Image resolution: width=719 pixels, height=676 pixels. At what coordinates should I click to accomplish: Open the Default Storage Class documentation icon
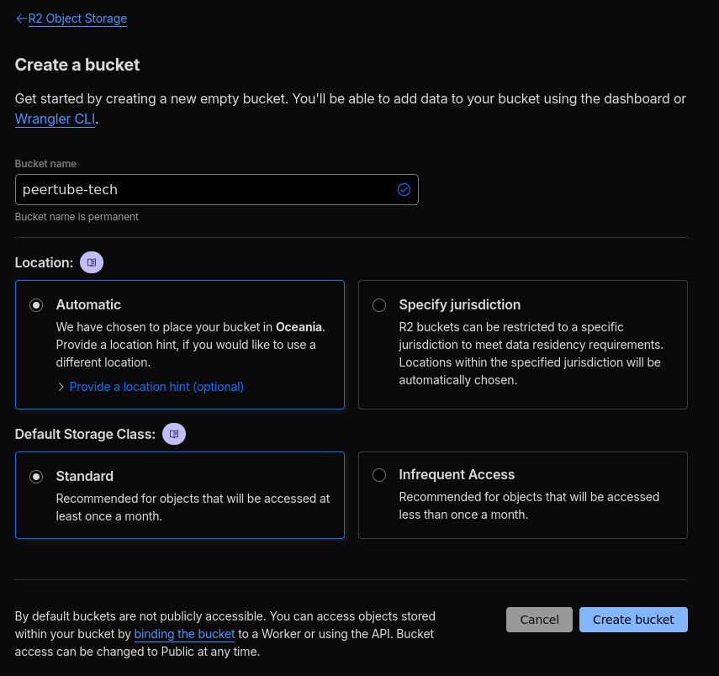pyautogui.click(x=174, y=434)
